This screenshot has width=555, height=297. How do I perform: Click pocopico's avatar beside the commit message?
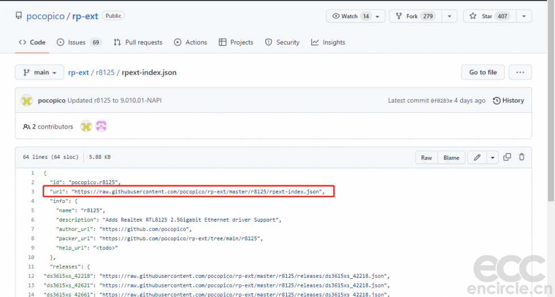[27, 101]
